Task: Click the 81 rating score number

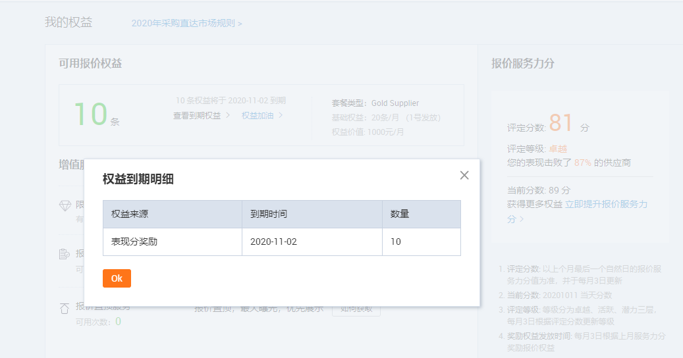Action: 561,124
